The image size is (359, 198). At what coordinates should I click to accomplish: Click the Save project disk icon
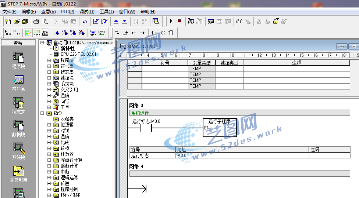25,21
